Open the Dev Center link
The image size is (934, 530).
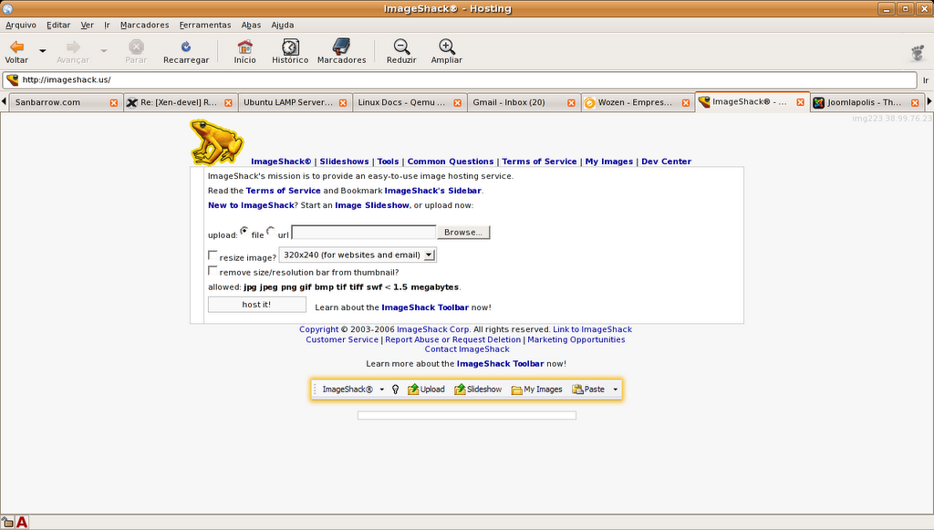point(667,161)
